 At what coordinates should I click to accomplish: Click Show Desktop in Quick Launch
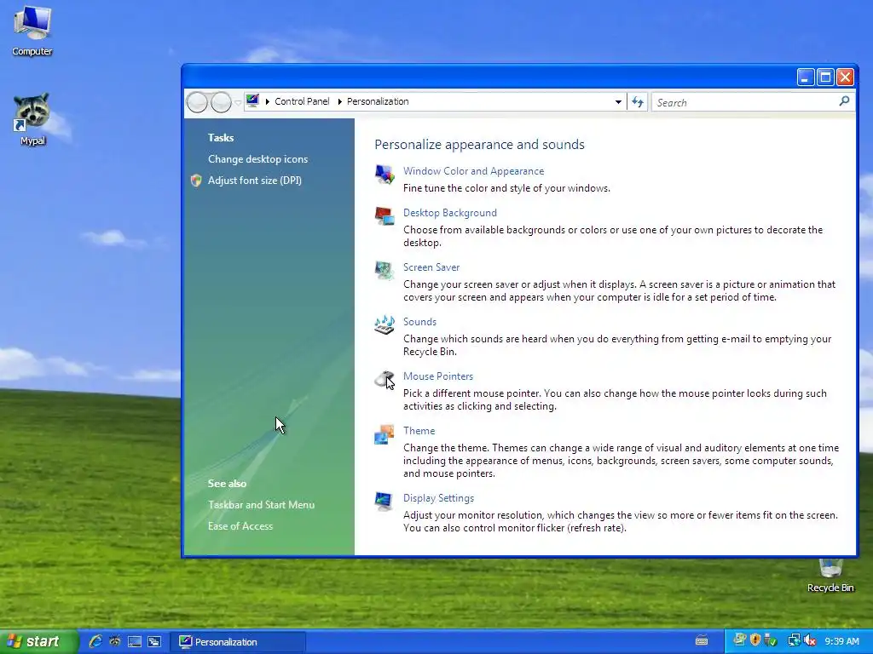point(135,641)
